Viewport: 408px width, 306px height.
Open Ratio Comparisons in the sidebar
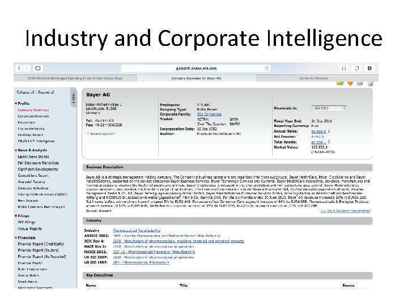point(32,269)
